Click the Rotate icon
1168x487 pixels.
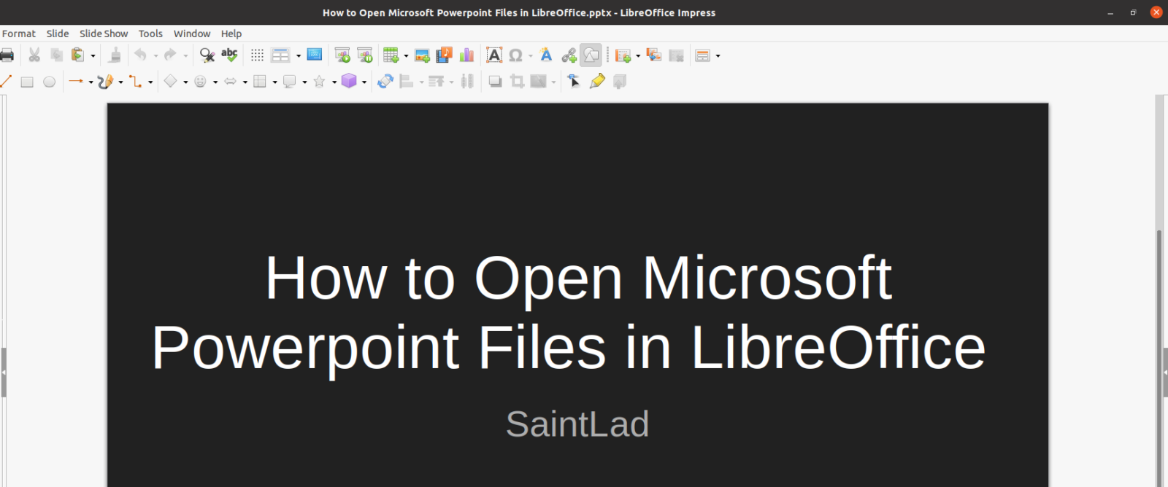point(385,82)
